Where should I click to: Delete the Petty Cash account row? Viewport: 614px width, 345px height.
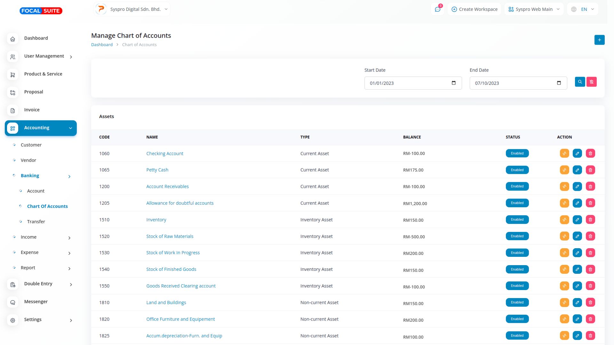point(590,170)
